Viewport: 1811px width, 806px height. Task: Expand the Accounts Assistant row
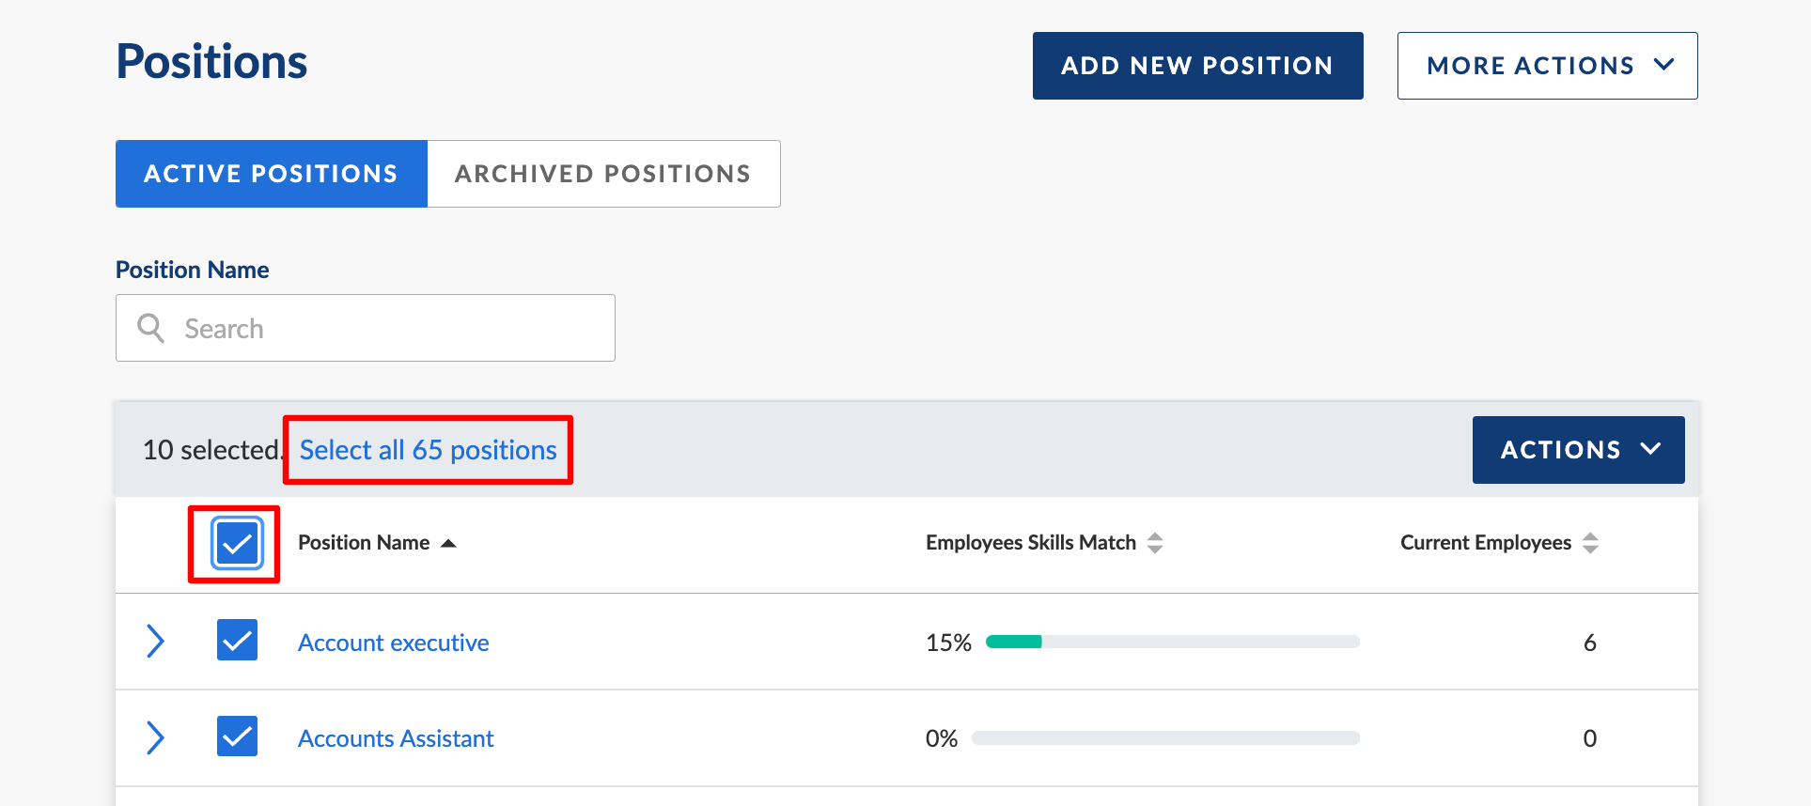tap(156, 737)
